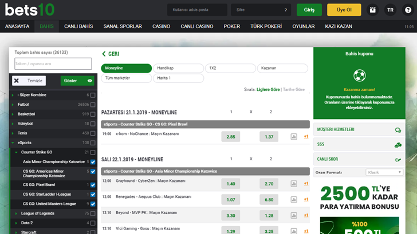The width and height of the screenshot is (417, 234).
Task: Collapse the Counter Strike GO subcategory arrow
Action: pyautogui.click(x=16, y=152)
